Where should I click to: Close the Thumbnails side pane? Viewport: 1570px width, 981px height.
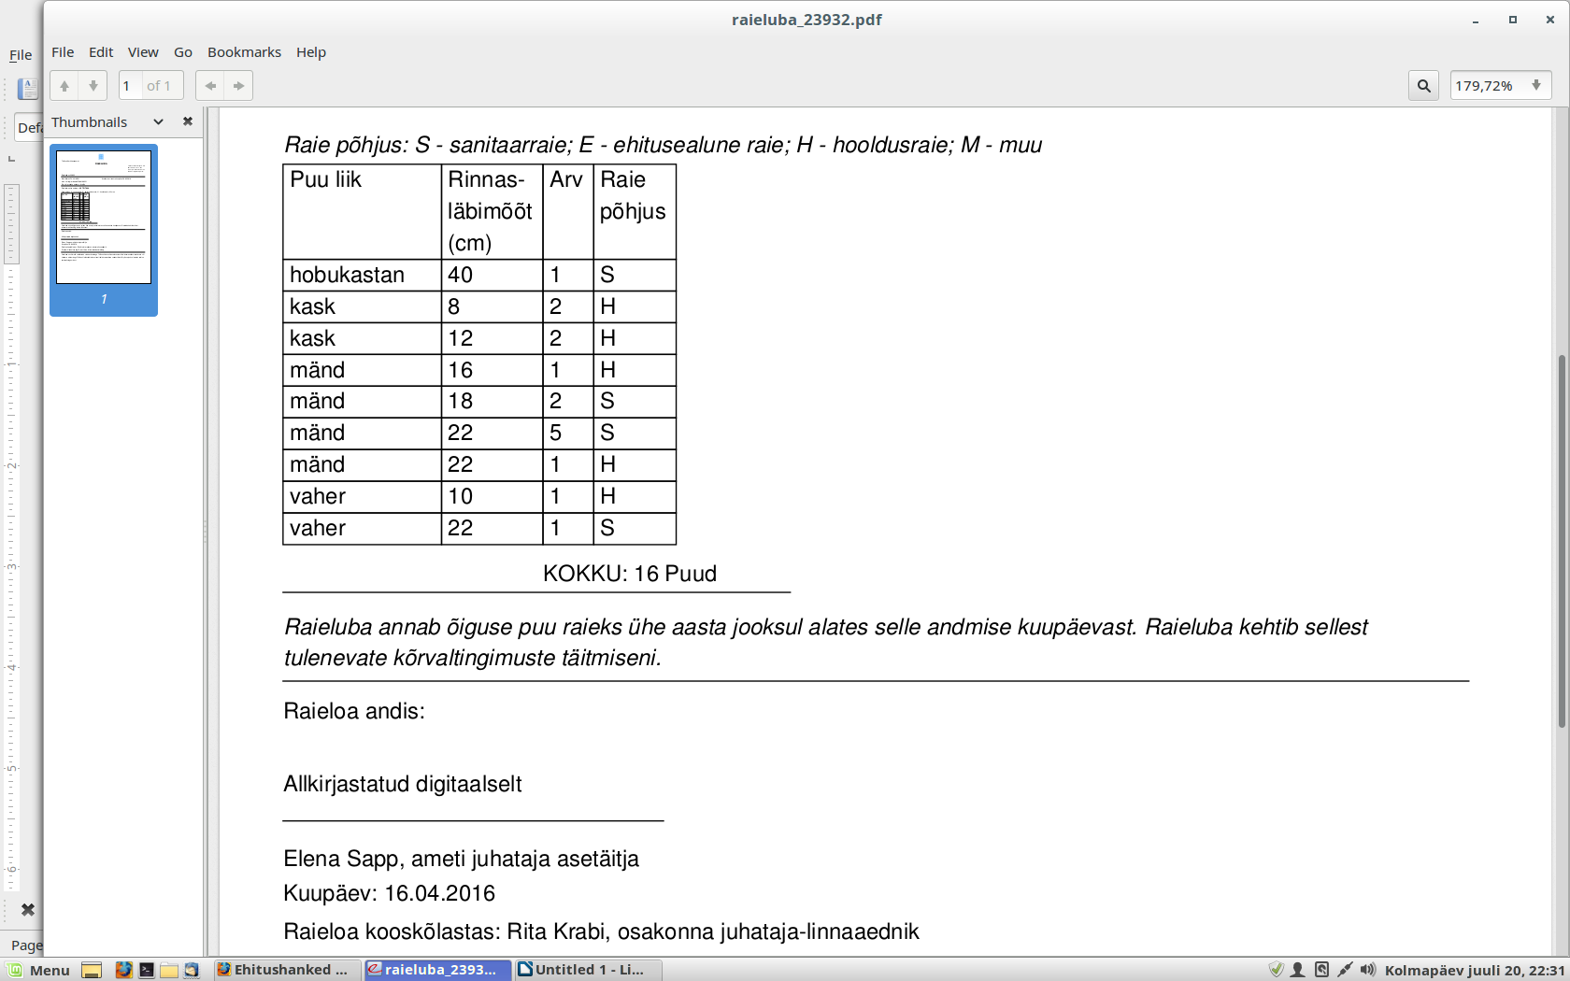(188, 121)
